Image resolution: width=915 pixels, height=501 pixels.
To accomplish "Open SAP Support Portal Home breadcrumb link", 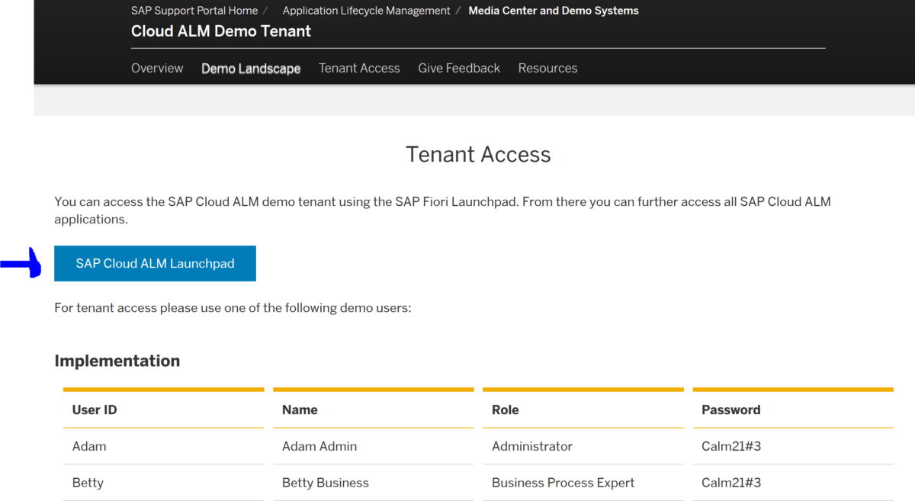I will 194,10.
